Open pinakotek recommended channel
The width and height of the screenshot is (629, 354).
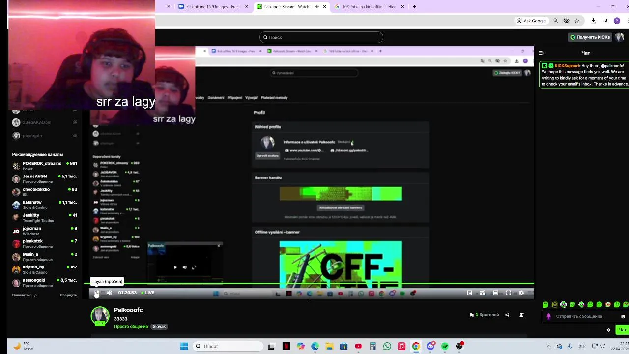[44, 244]
